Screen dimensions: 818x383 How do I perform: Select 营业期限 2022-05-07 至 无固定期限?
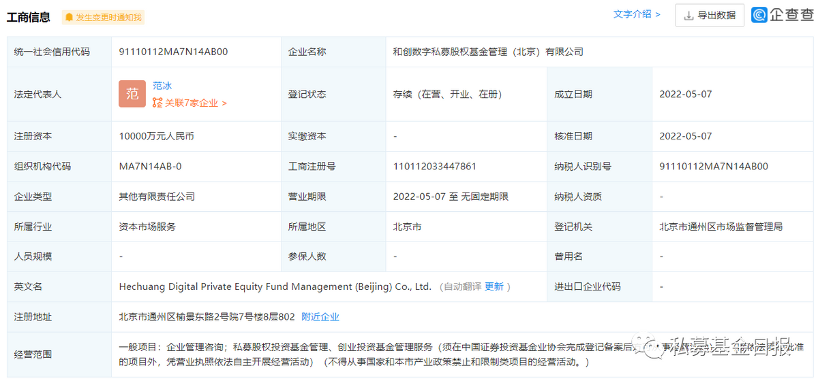click(x=451, y=197)
